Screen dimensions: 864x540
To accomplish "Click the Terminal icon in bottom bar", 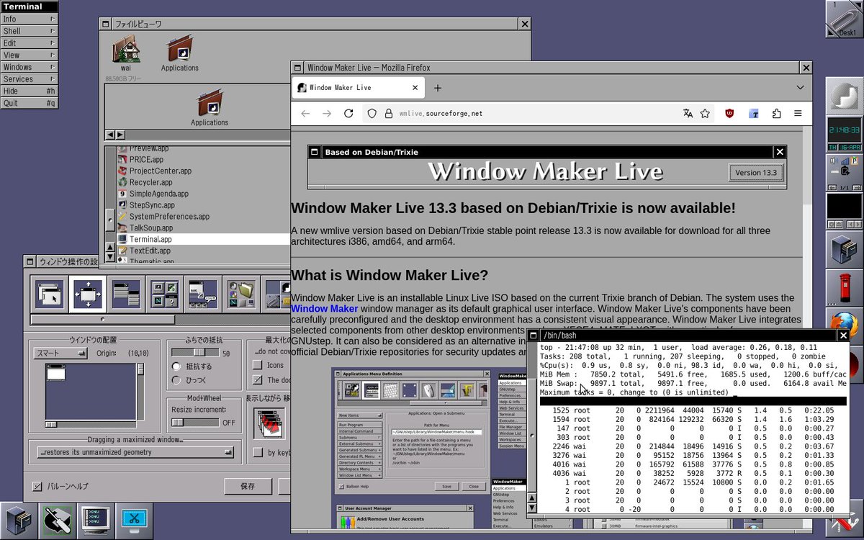I will click(x=96, y=521).
